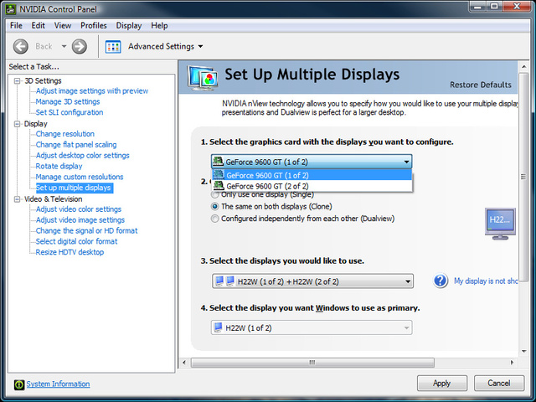Viewport: 536px width, 402px height.
Task: Open Resize HDTV desktop task
Action: pyautogui.click(x=70, y=252)
